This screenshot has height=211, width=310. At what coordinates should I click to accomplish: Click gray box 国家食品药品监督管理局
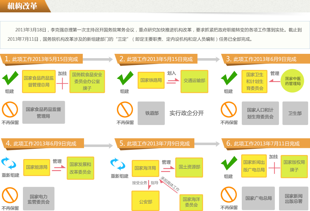[43, 113]
